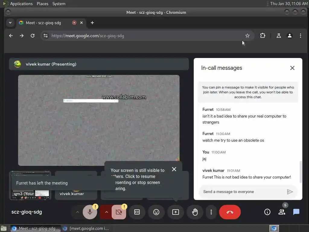Screen dimensions: 309x232
Task: Raise your hand
Action: (195, 212)
